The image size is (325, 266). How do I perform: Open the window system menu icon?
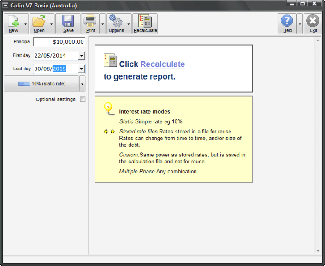click(6, 5)
